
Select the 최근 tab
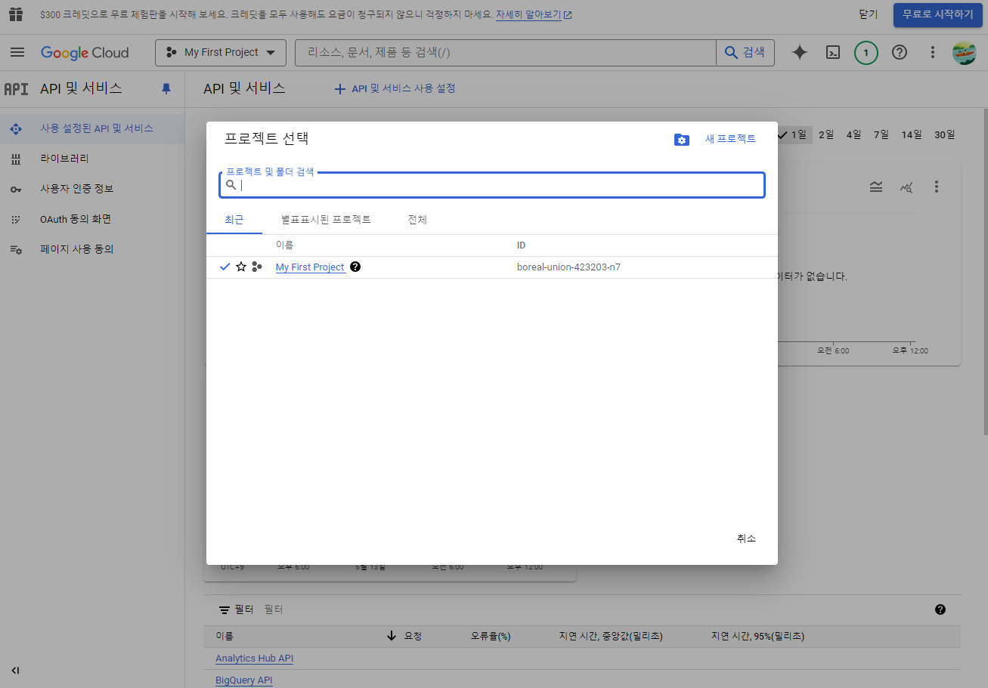pyautogui.click(x=234, y=219)
